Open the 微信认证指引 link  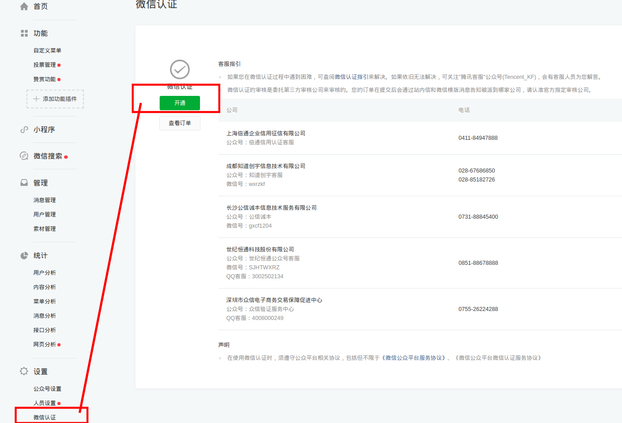352,77
